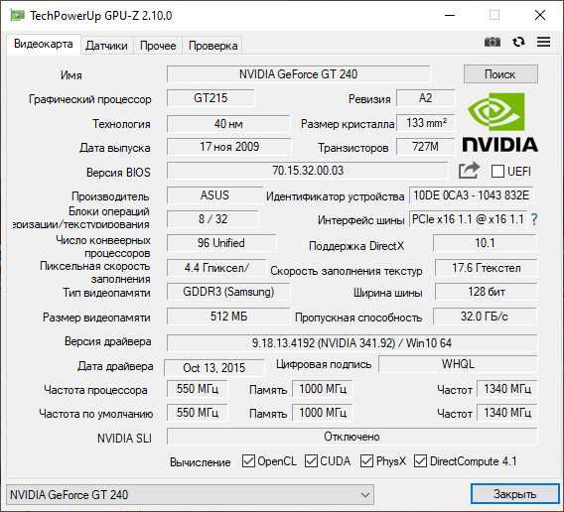The image size is (564, 512).
Task: Click the device ID 10DE 0CA3 field
Action: click(472, 195)
